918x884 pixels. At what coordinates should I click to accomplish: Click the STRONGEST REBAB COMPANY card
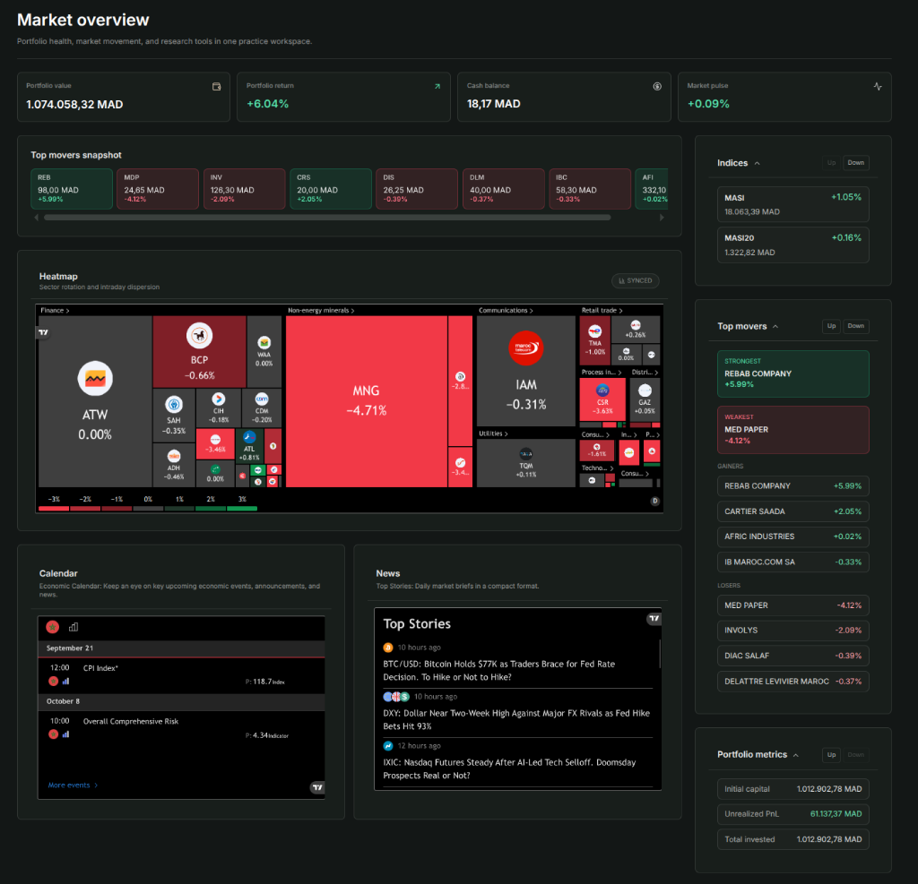(x=792, y=373)
